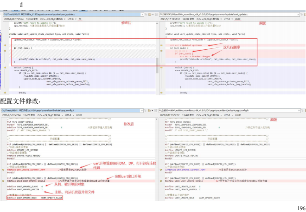Click 'define UART_UPDATE_ROLE' line in left app_config.h
Image resolution: width=306 pixels, height=212 pixels.
point(35,198)
